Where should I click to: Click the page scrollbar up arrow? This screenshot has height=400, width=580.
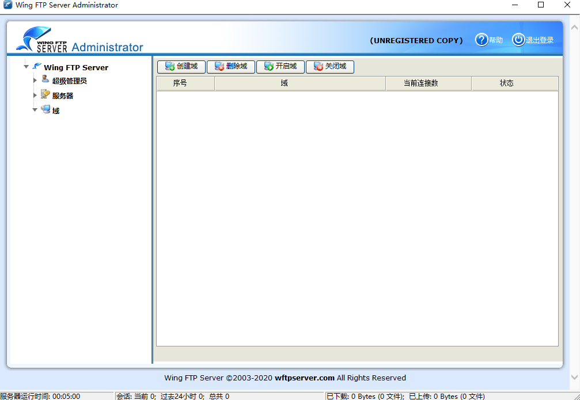point(574,28)
